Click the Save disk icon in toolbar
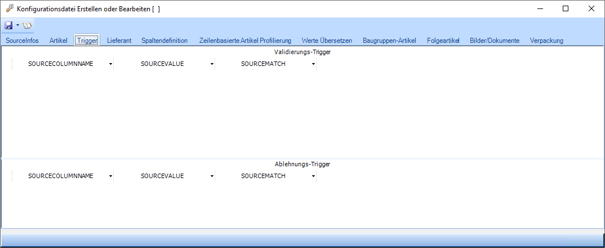 coord(8,25)
